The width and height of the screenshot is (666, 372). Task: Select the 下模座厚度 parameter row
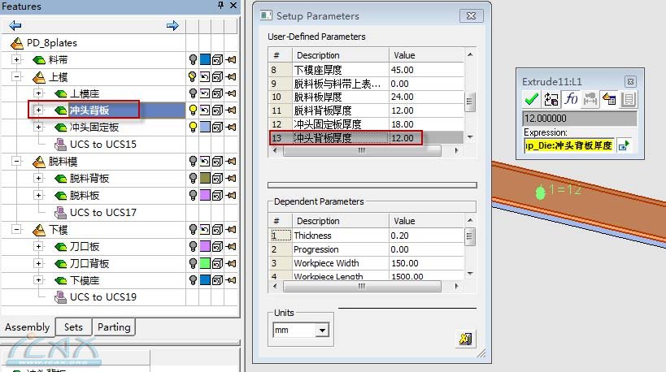point(366,70)
